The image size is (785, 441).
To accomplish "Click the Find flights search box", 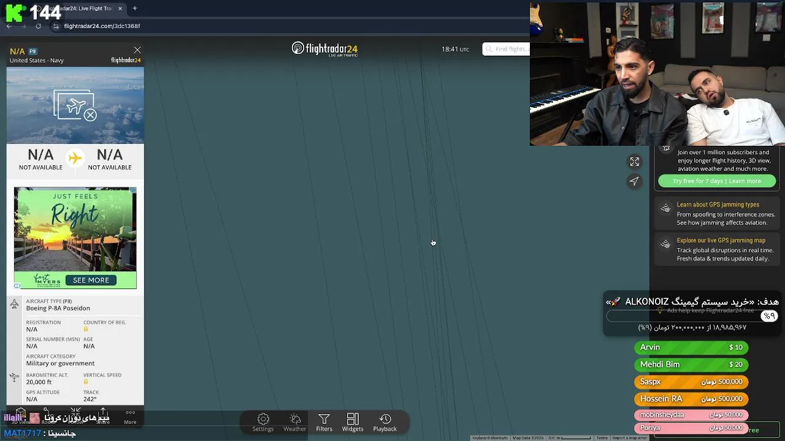I will tap(507, 49).
